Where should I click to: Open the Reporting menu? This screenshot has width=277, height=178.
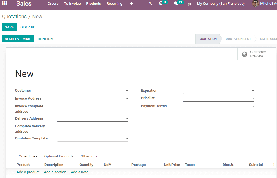pyautogui.click(x=114, y=4)
